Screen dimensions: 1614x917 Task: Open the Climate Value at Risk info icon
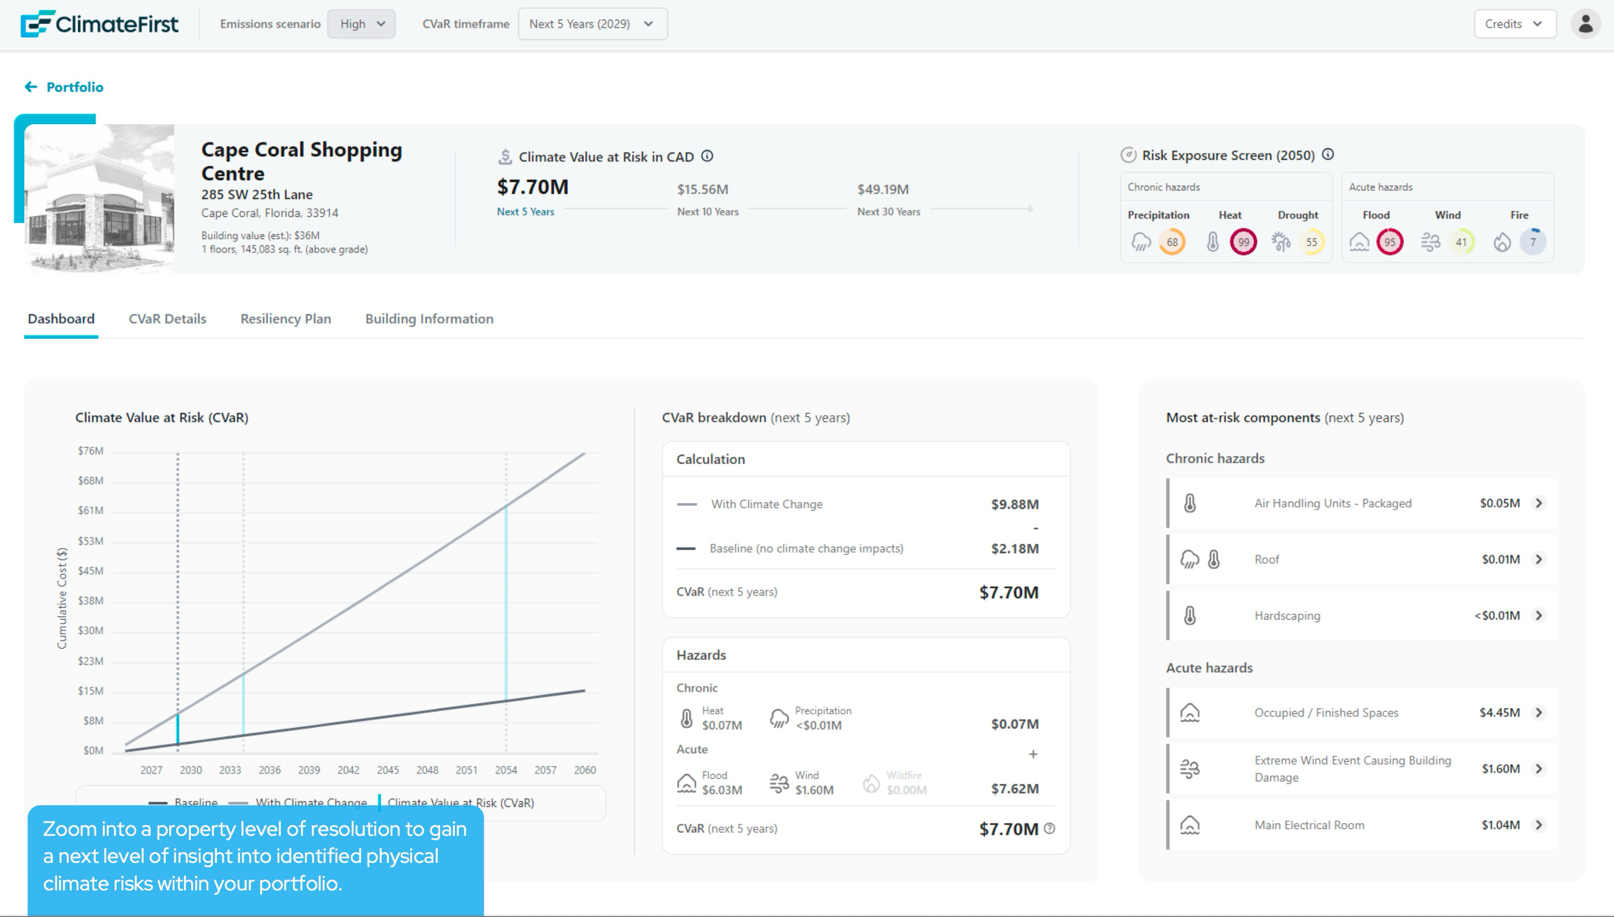[x=707, y=155]
